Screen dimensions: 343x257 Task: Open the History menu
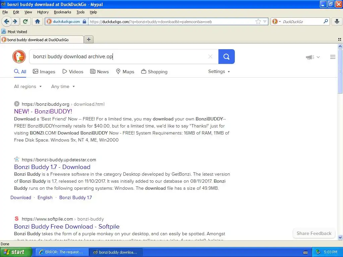click(x=43, y=12)
